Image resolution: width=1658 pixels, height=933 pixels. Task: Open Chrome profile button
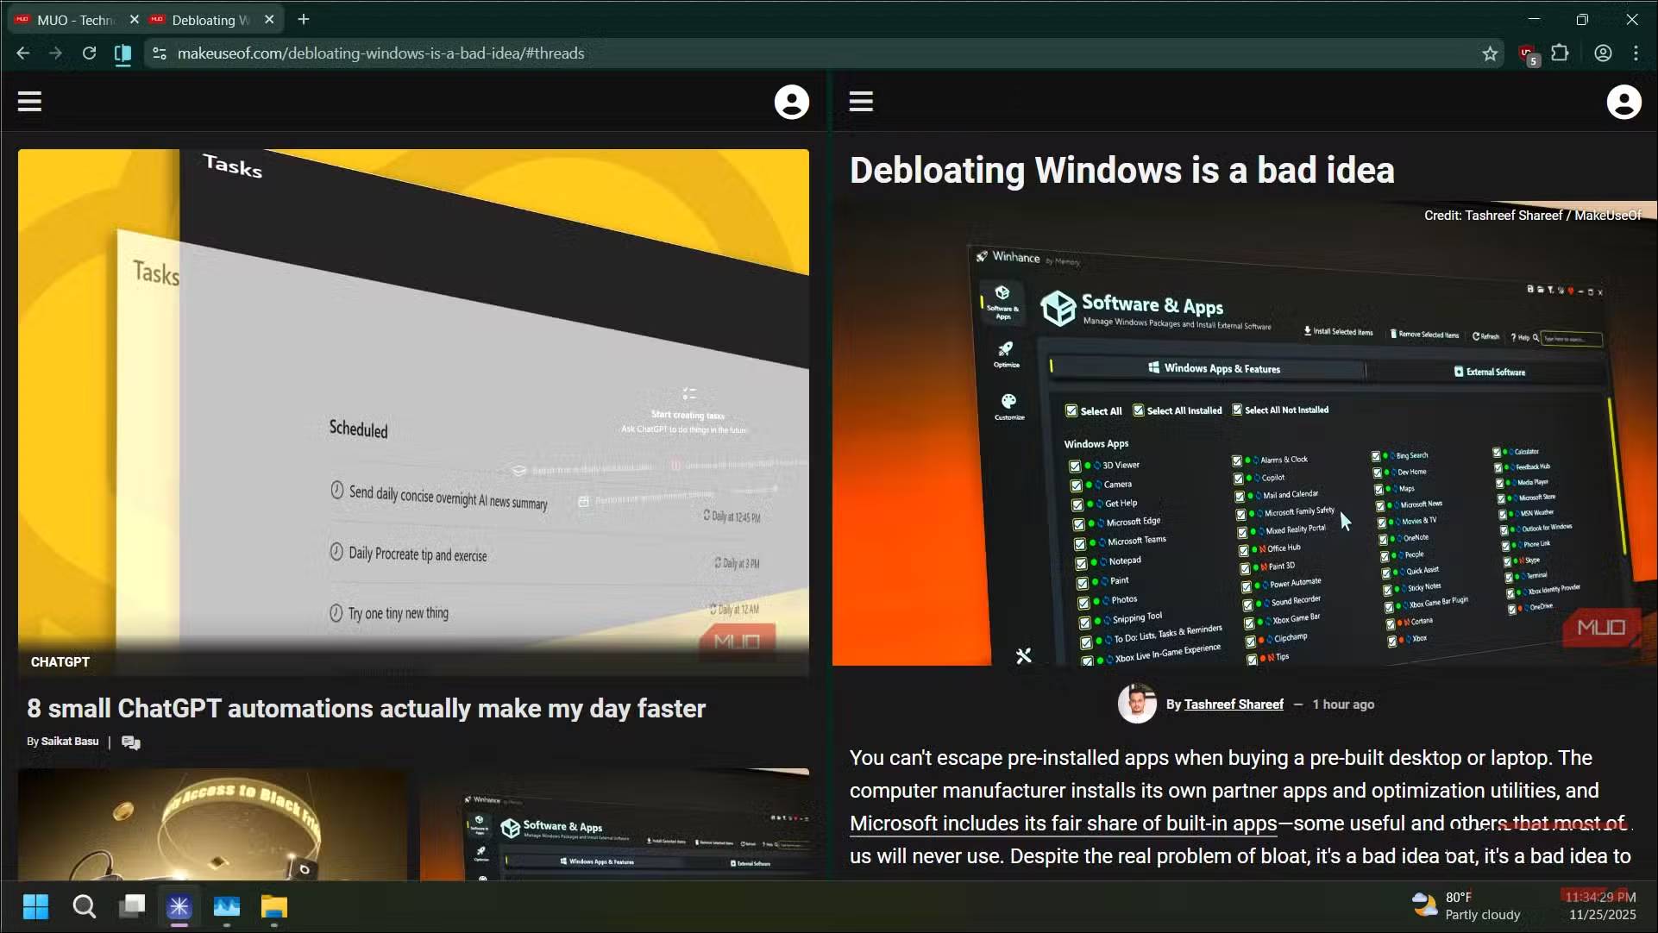1603,53
